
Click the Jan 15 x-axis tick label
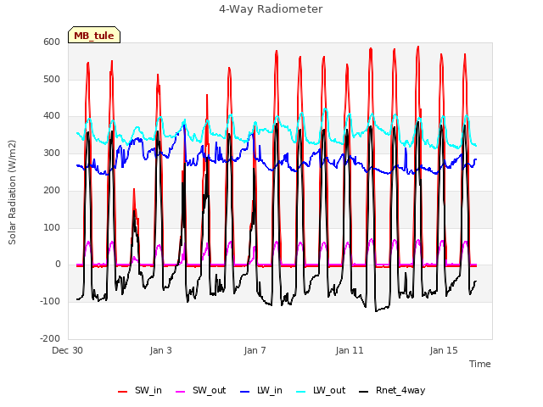444,350
